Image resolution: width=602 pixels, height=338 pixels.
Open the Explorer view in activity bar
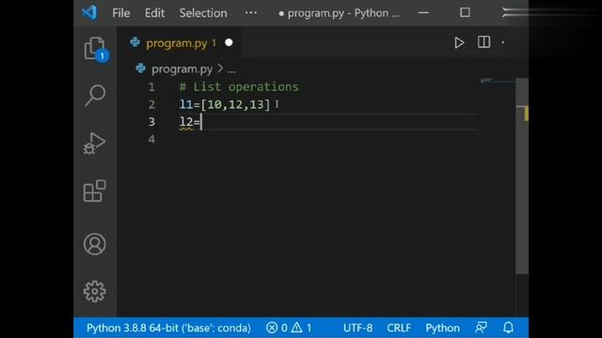[94, 48]
